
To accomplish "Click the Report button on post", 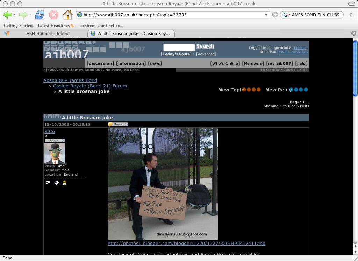I will pos(118,124).
